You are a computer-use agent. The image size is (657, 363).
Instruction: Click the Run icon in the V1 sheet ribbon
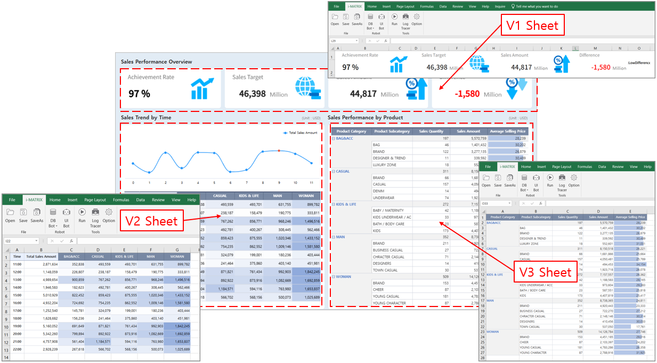394,17
